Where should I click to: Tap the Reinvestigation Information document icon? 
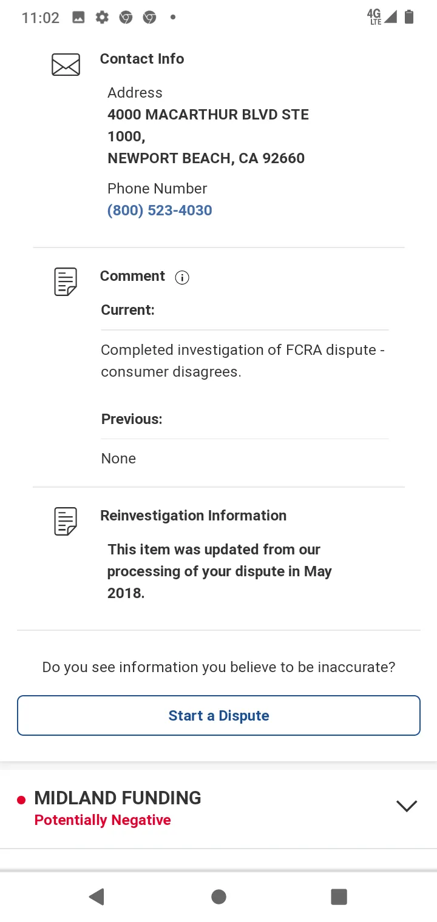coord(66,521)
